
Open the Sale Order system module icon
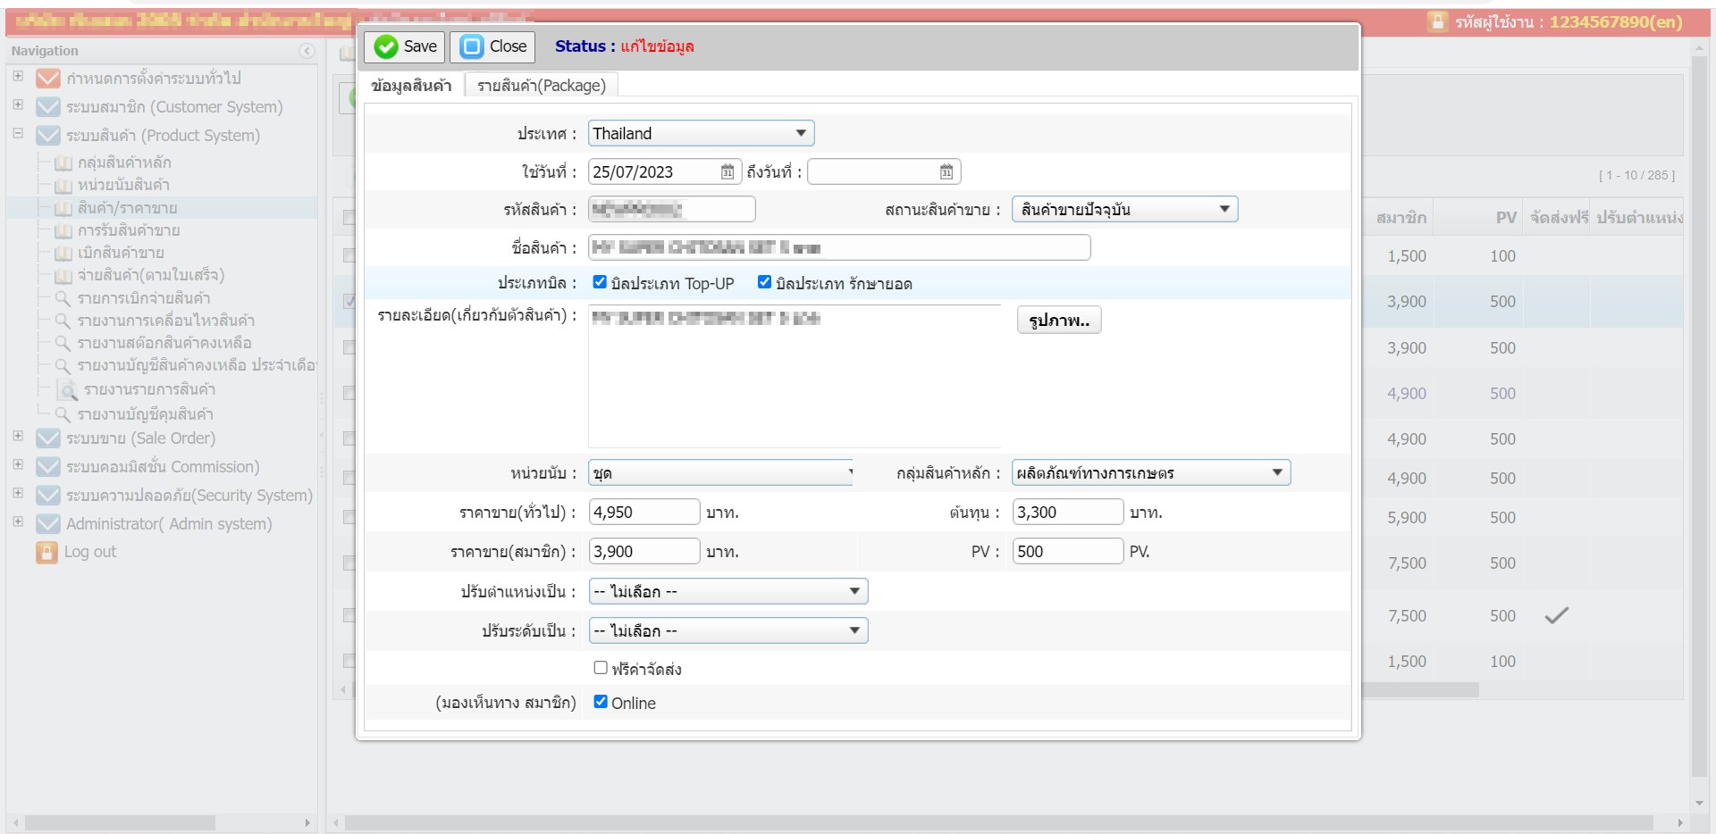point(47,438)
